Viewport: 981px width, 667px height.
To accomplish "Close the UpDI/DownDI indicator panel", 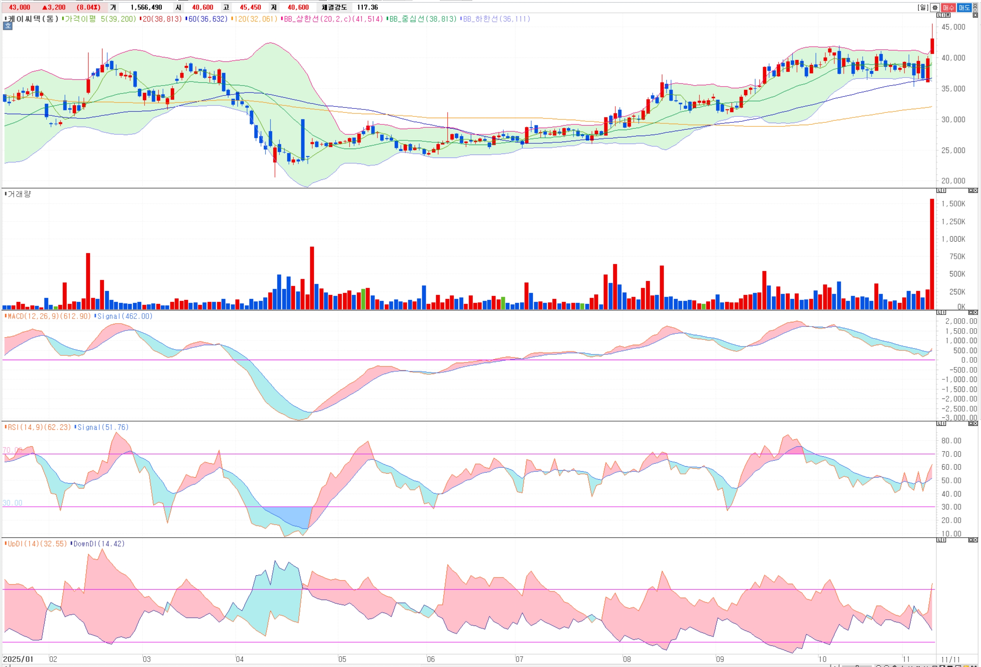I will click(975, 540).
